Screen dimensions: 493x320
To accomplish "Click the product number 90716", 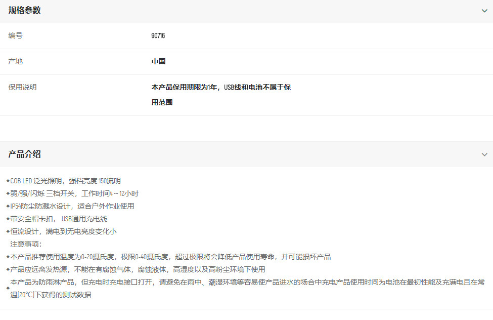I will [158, 36].
